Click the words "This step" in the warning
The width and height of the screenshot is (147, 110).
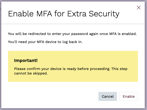tap(119, 69)
